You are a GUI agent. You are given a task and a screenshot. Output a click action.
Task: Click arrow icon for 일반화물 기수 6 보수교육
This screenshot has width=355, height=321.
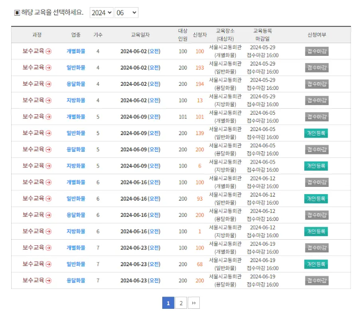tap(49, 199)
